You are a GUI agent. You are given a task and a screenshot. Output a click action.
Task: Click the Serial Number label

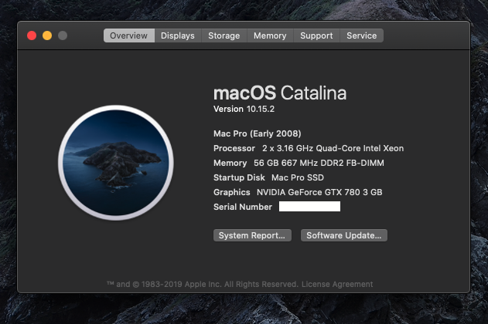tap(243, 207)
